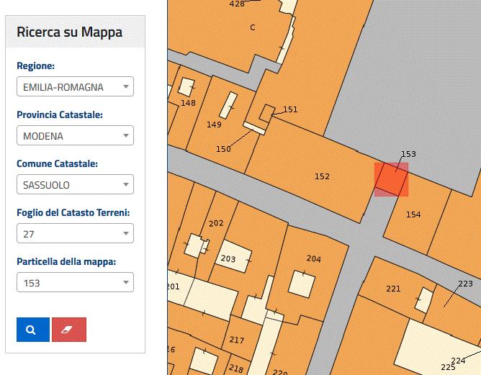Open the Regione dropdown showing EMILIA-ROMAGNA
This screenshot has width=481, height=375.
75,87
